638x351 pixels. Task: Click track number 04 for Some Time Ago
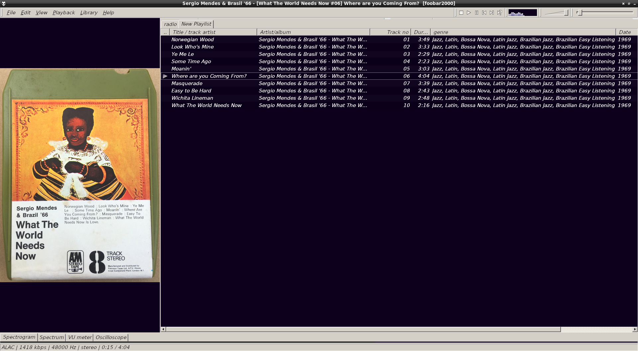(407, 61)
